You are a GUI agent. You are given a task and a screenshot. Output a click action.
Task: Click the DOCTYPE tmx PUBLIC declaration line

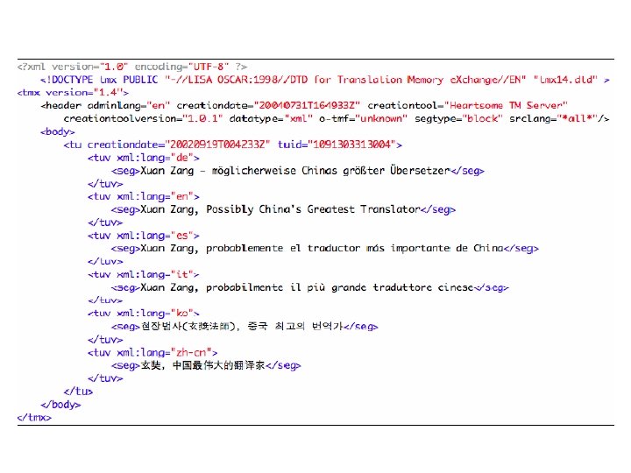[x=325, y=80]
